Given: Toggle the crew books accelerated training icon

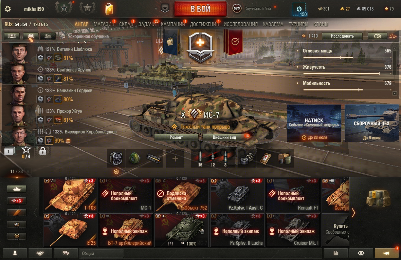Looking at the screenshot, I should point(31,37).
